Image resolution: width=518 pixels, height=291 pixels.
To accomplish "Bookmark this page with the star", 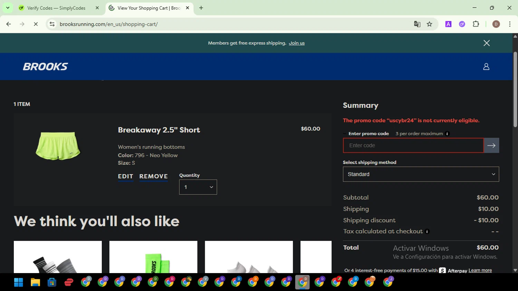I will tap(429, 24).
